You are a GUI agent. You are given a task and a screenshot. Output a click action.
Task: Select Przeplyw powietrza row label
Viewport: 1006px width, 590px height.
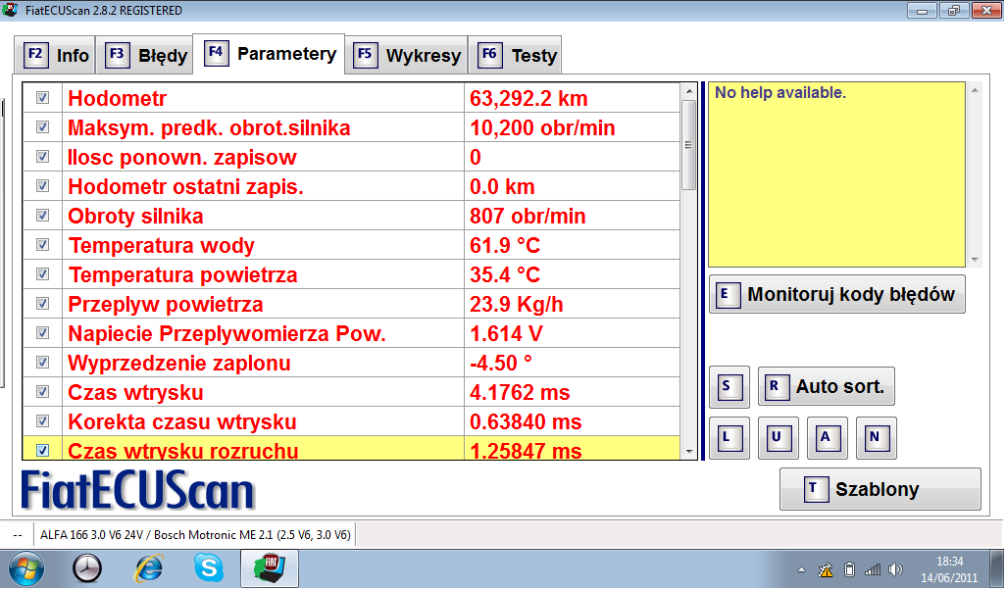pos(166,305)
